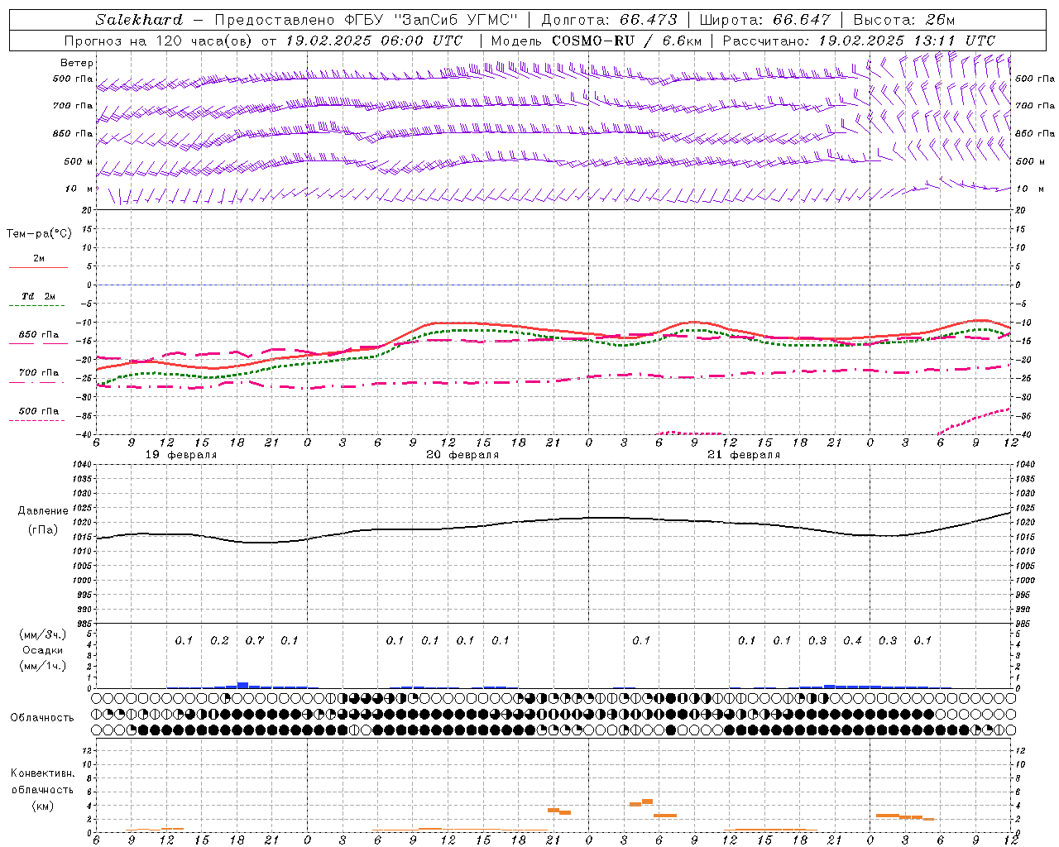Click the Рассчитано: 19.02.2025 13:11 UTC timestamp

point(859,41)
